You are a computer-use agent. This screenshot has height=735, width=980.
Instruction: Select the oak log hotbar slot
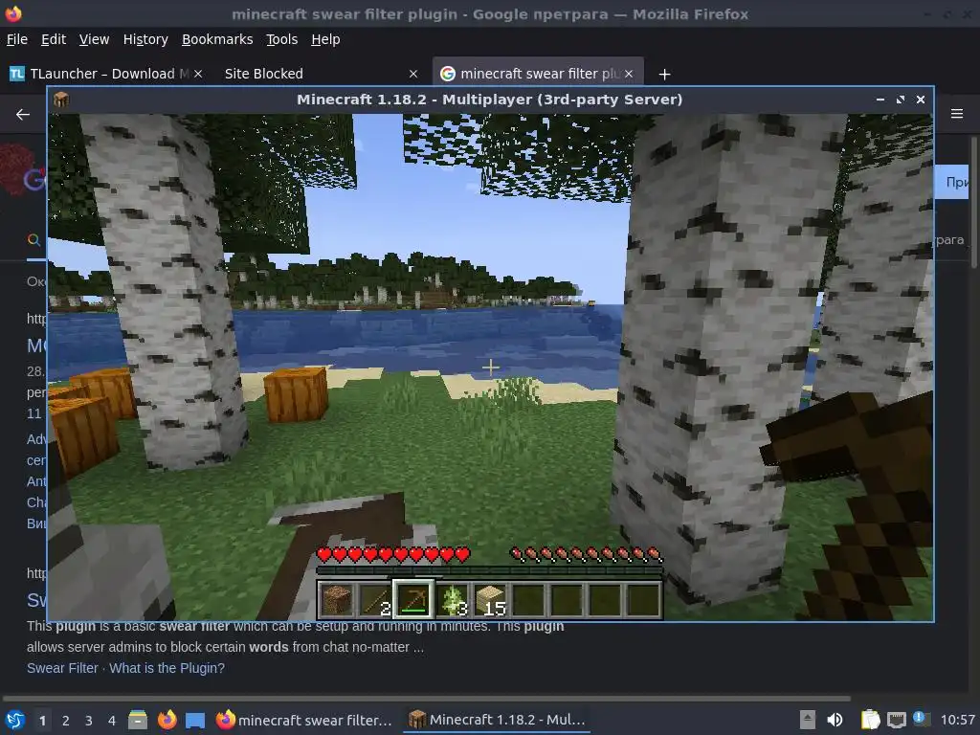[x=337, y=599]
